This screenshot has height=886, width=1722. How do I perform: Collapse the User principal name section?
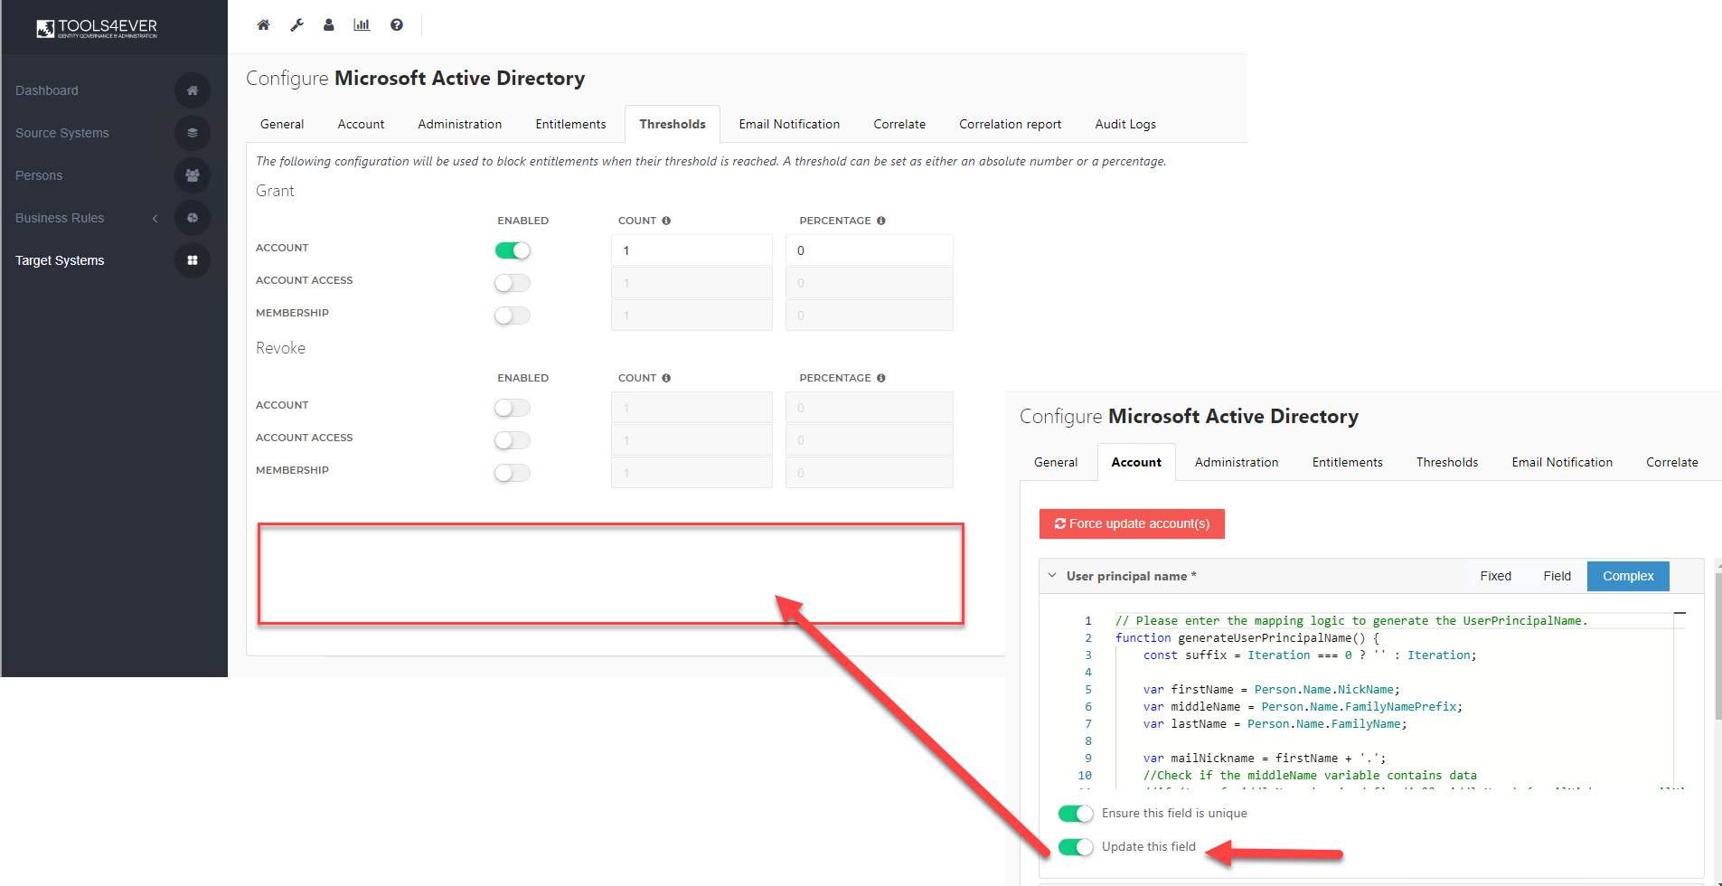click(1052, 575)
